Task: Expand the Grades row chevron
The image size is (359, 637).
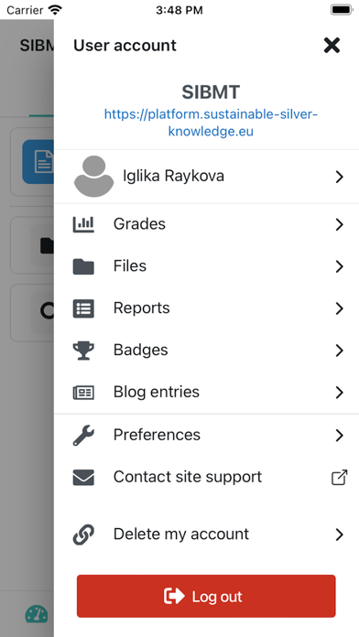Action: [340, 224]
